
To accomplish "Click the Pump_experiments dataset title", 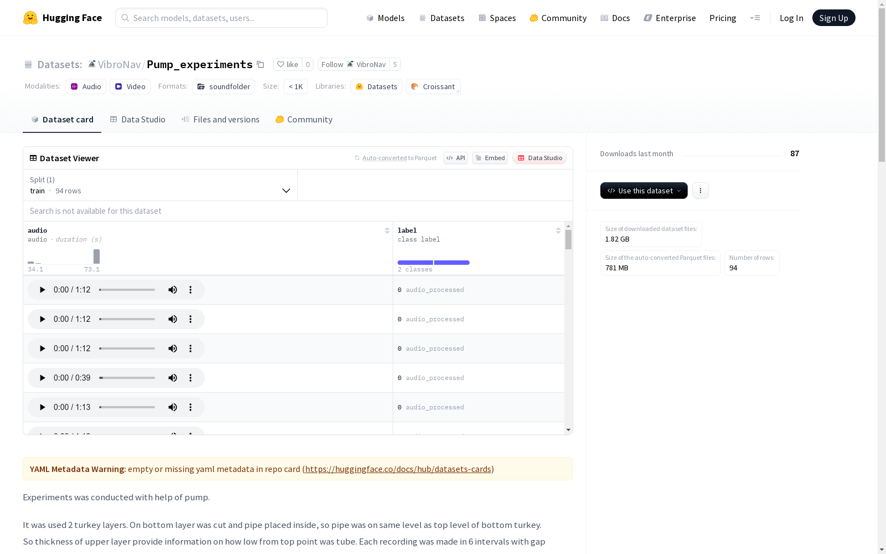I will pos(200,64).
